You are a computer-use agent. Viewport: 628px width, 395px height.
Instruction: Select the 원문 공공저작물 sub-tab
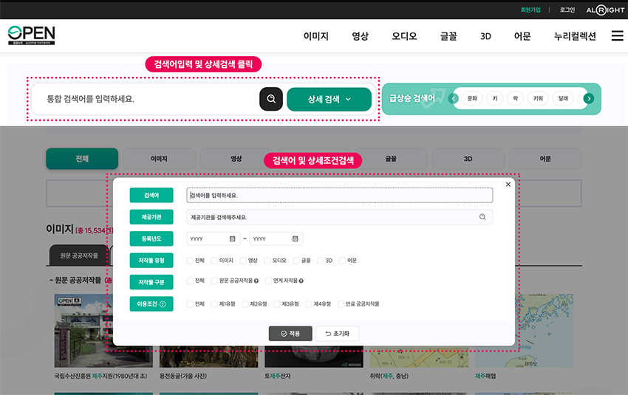(x=79, y=255)
